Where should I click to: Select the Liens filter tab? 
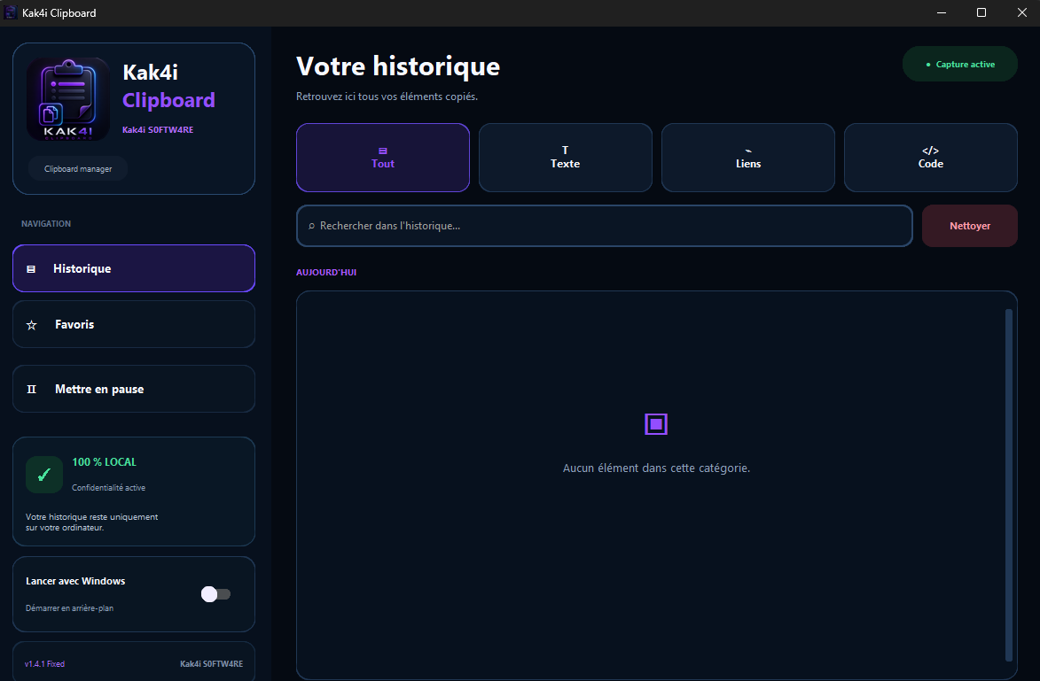(748, 158)
